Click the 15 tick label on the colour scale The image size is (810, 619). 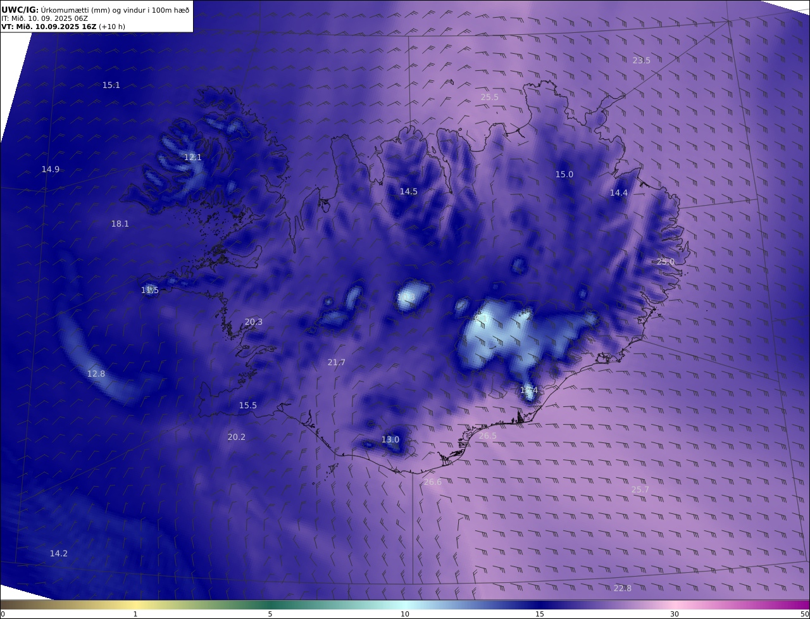click(540, 614)
